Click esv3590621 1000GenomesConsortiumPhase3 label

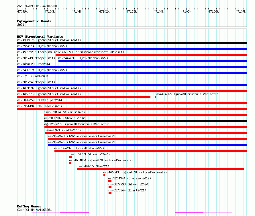coord(82,136)
